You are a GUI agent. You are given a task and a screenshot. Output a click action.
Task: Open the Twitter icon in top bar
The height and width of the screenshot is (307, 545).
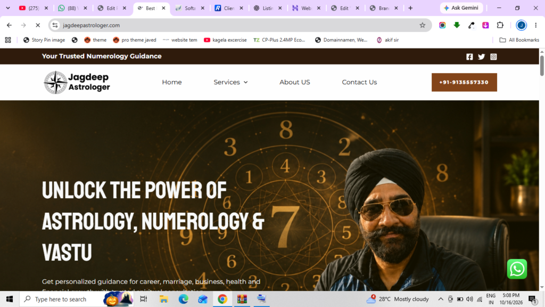click(481, 56)
